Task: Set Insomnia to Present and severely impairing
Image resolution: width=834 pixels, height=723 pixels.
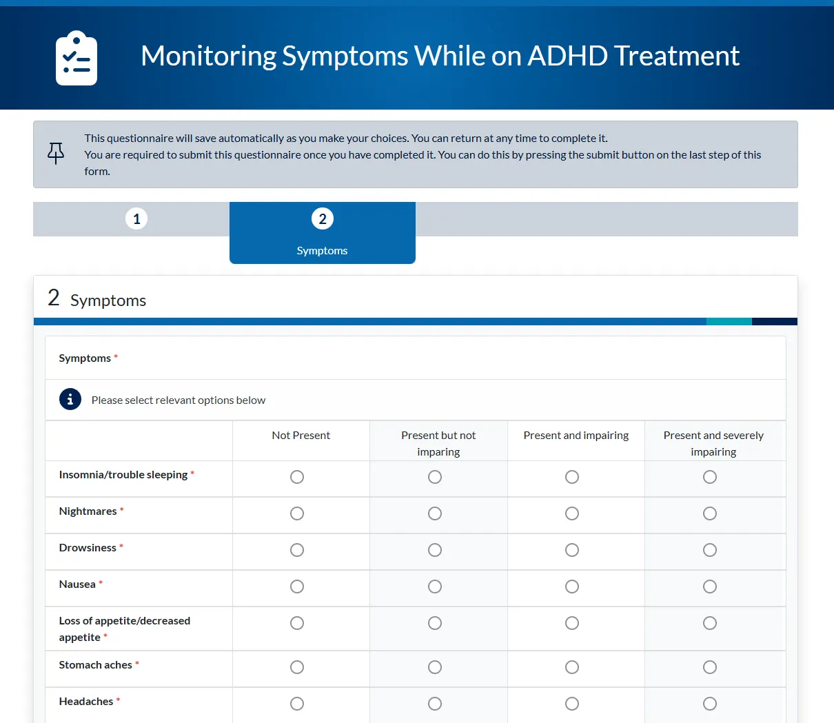Action: 710,477
